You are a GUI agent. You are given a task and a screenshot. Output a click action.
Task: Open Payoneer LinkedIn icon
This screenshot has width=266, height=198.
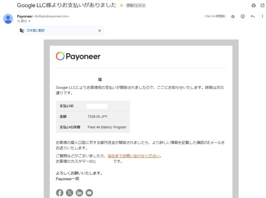tap(79, 193)
